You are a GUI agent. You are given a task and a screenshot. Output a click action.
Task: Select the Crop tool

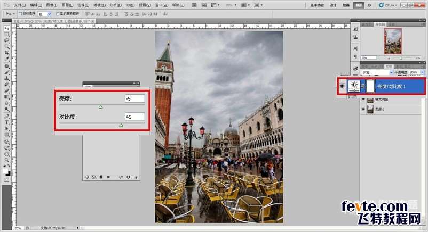tap(6, 53)
